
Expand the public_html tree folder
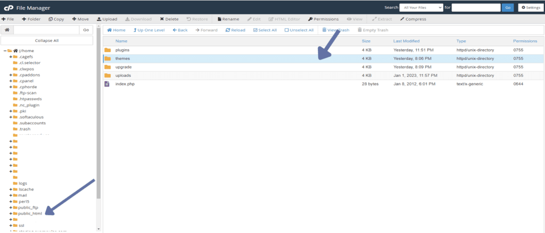pos(11,213)
